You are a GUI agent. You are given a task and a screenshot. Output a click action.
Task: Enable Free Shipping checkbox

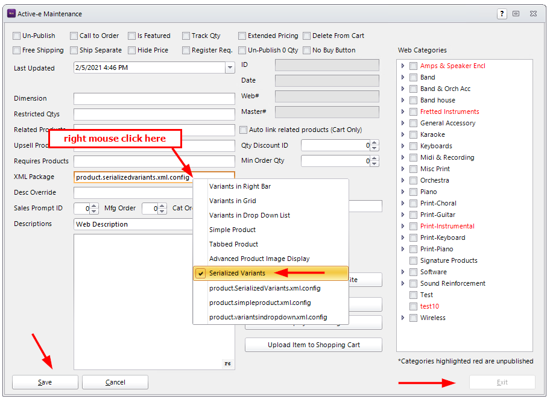(16, 50)
